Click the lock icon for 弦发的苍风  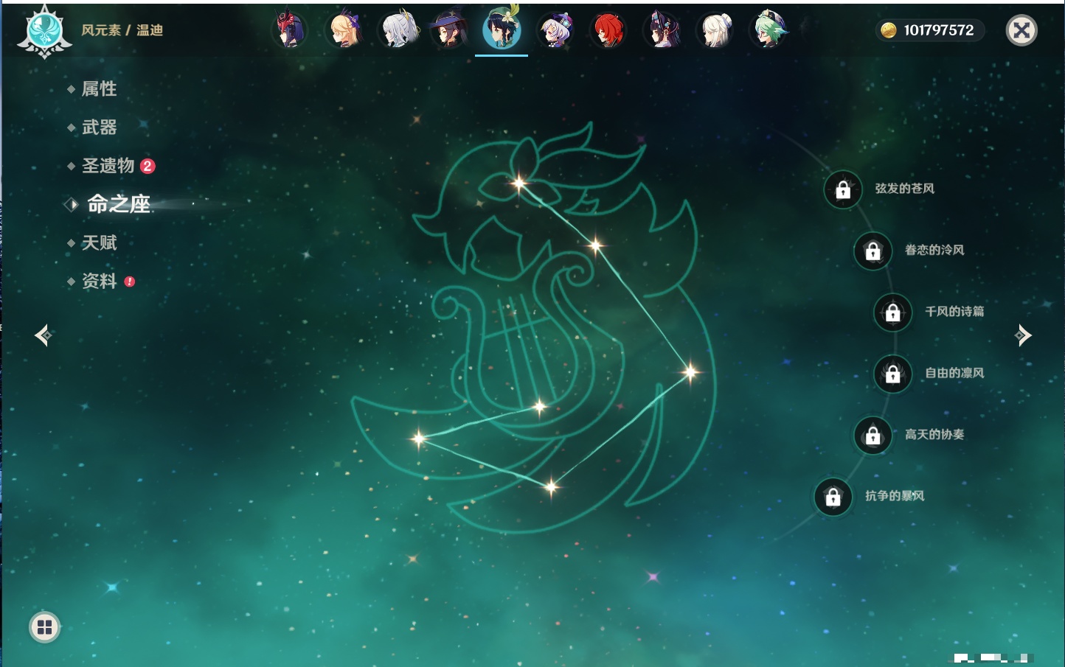tap(843, 189)
